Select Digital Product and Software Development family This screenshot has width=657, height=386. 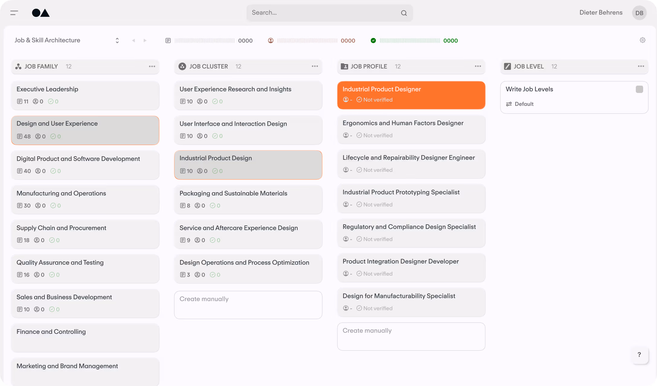click(85, 165)
